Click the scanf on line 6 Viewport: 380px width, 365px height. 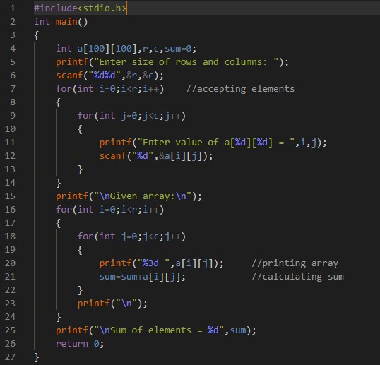(69, 76)
